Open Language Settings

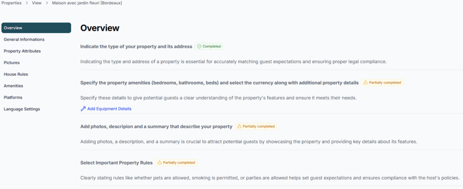[x=22, y=109]
